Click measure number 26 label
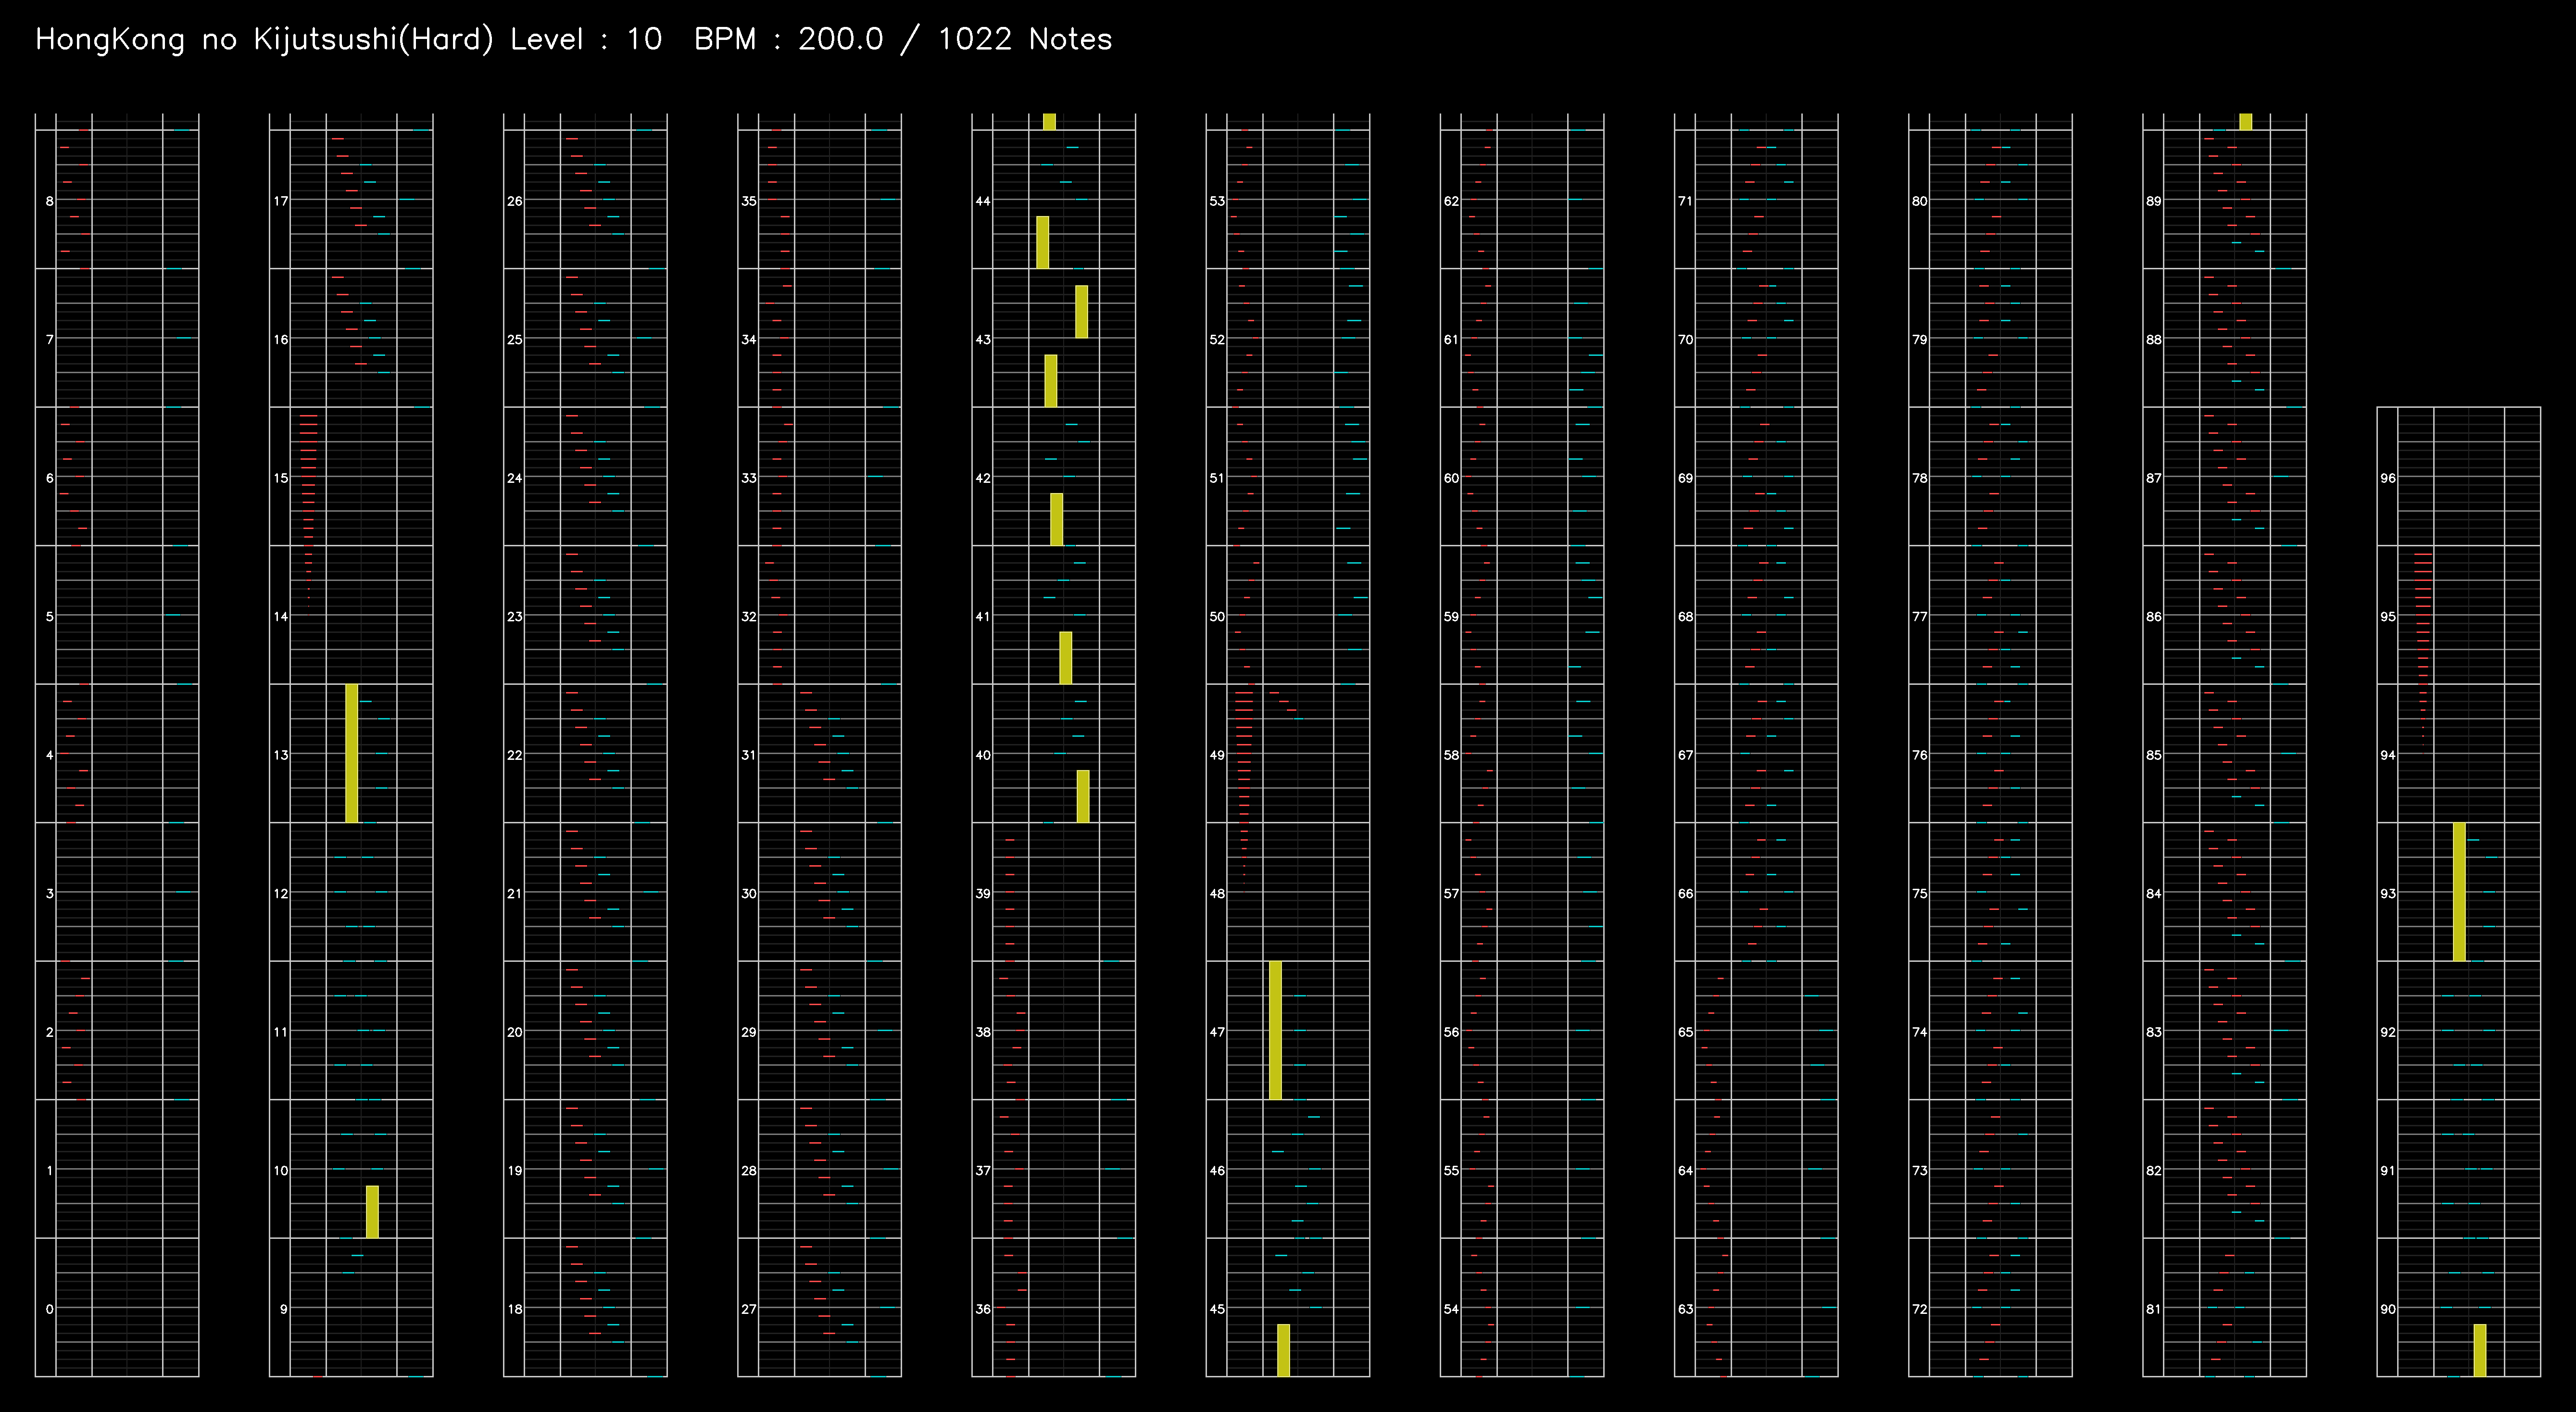The image size is (2576, 1412). tap(515, 201)
